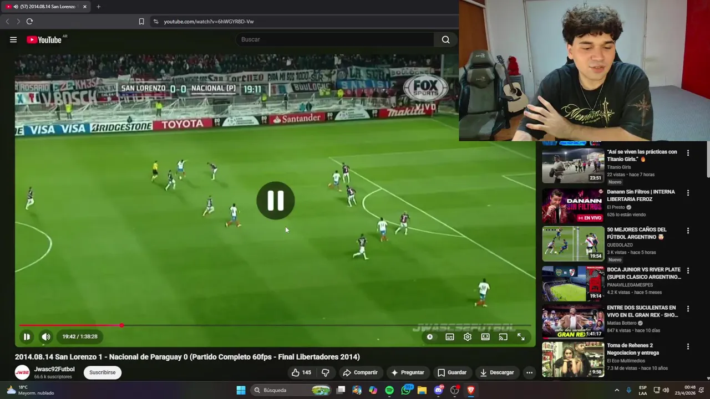The width and height of the screenshot is (710, 399).
Task: Open the YouTube hamburger guide menu
Action: pyautogui.click(x=13, y=39)
